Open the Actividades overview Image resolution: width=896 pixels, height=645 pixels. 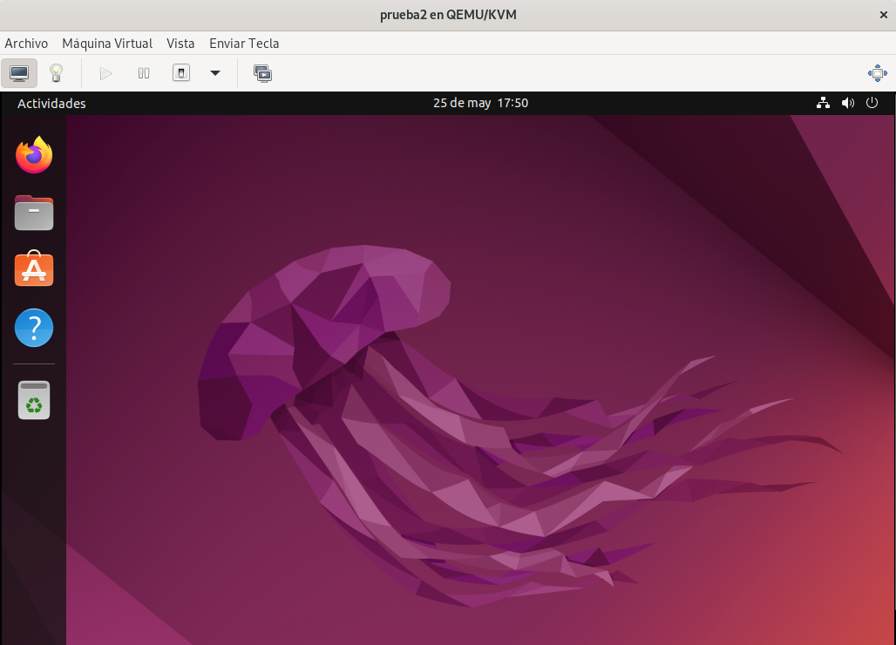51,104
